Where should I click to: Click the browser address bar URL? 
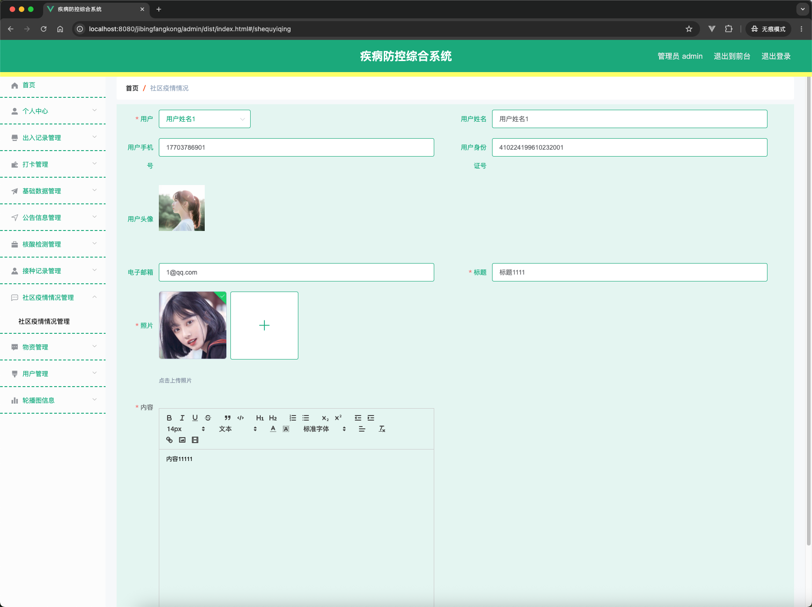190,29
